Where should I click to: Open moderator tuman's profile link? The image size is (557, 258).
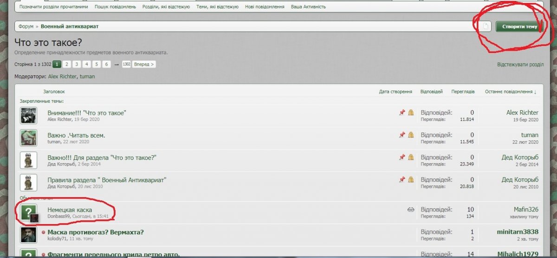click(87, 76)
